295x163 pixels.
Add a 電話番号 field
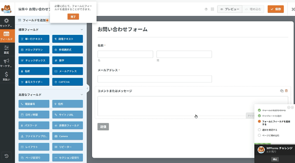[x=34, y=104]
